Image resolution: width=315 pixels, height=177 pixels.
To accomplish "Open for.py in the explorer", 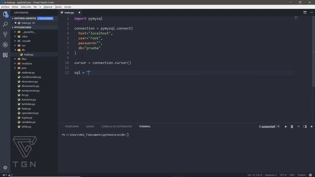I will (25, 95).
